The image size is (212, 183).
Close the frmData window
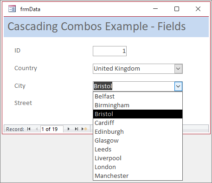198,9
